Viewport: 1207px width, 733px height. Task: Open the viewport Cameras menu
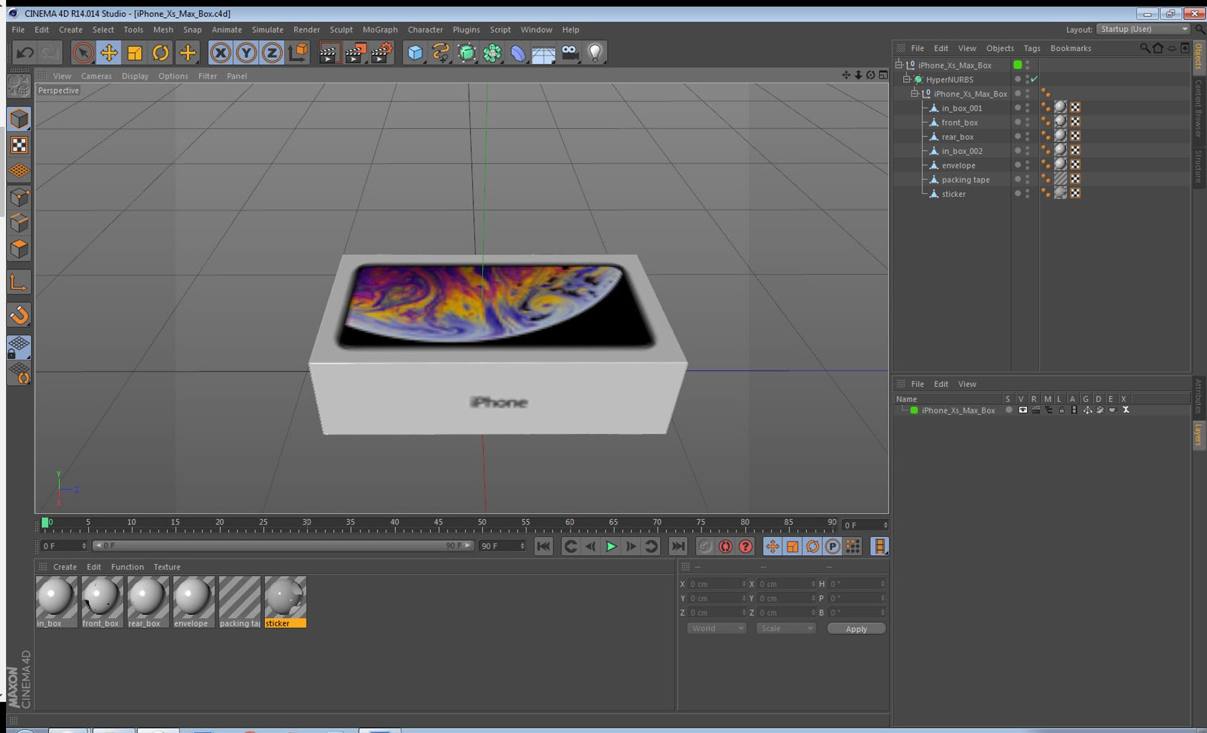pyautogui.click(x=96, y=76)
